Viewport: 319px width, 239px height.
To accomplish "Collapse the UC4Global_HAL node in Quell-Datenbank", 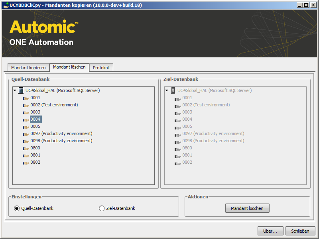I will 15,90.
